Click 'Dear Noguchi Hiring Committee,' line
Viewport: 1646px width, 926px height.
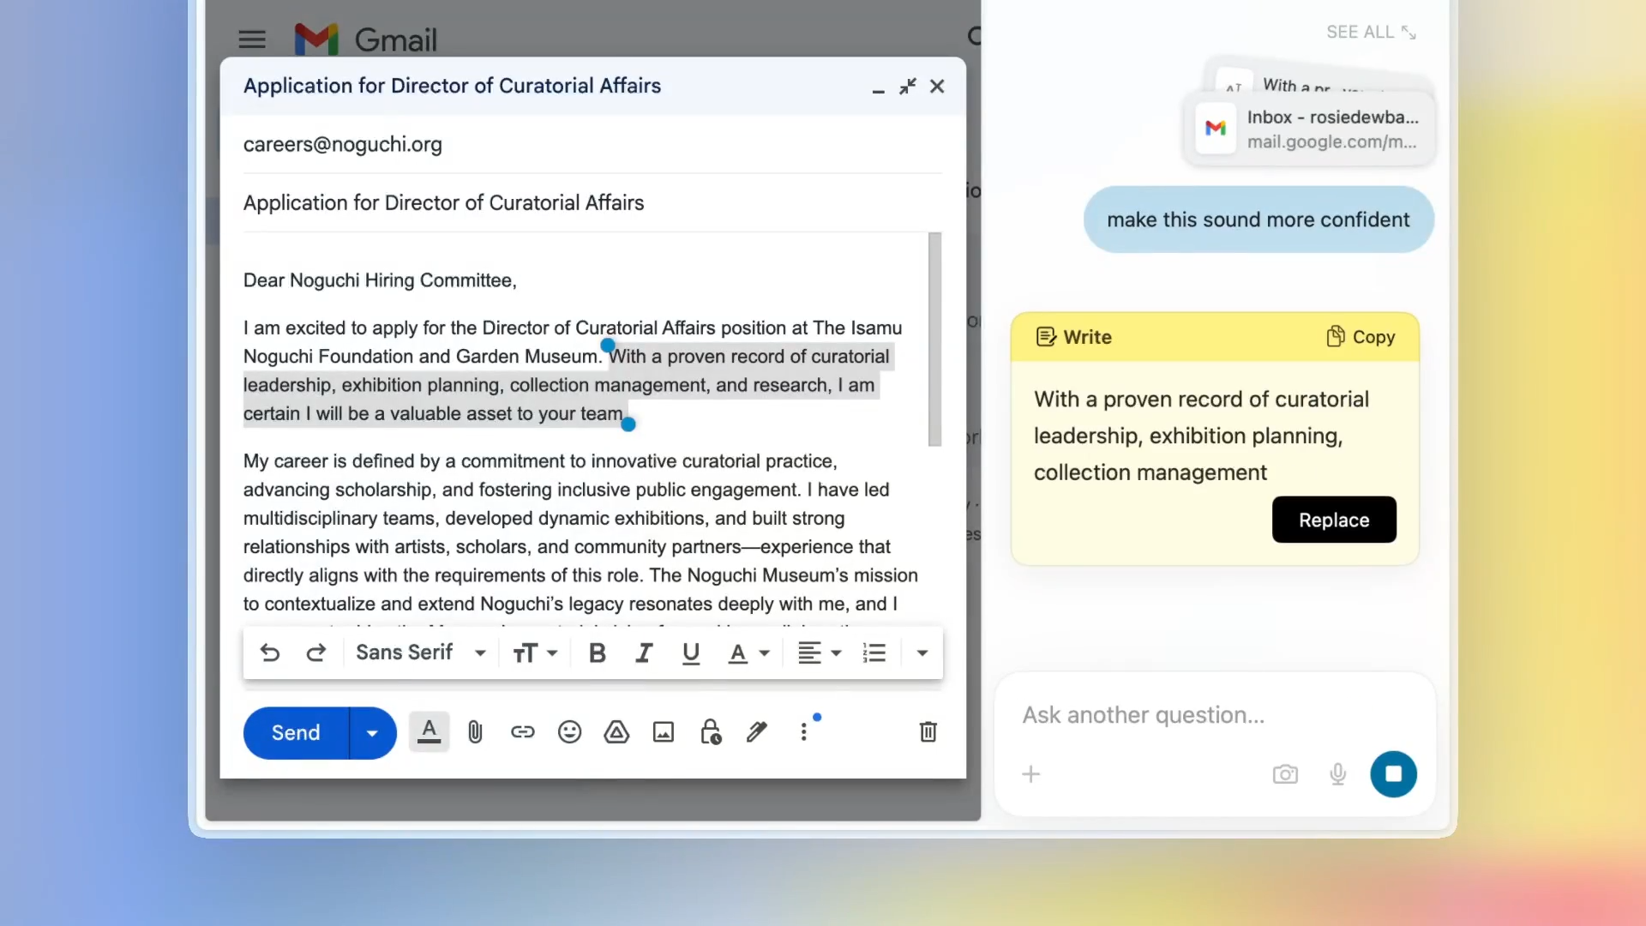[380, 280]
